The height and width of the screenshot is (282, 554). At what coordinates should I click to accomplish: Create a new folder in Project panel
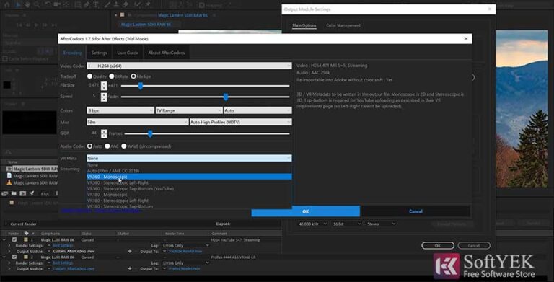pos(14,193)
